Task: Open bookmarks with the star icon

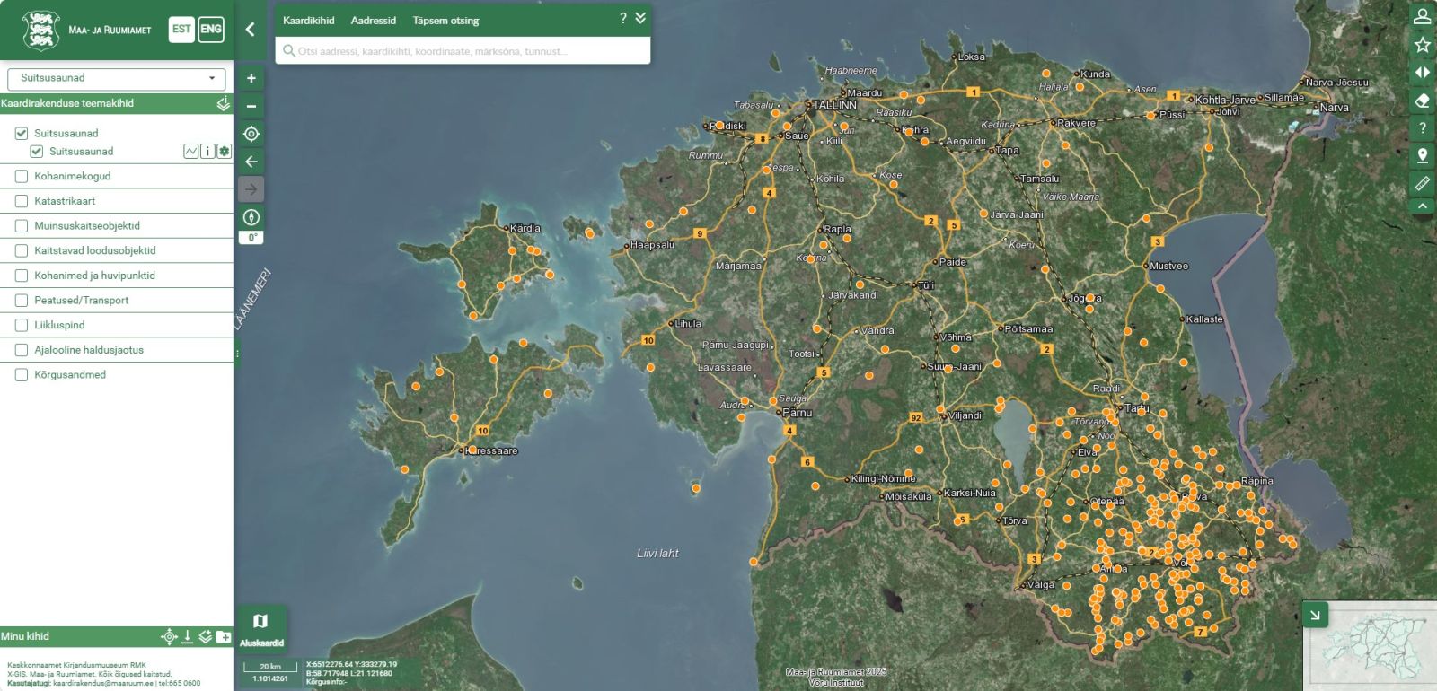Action: pos(1422,45)
